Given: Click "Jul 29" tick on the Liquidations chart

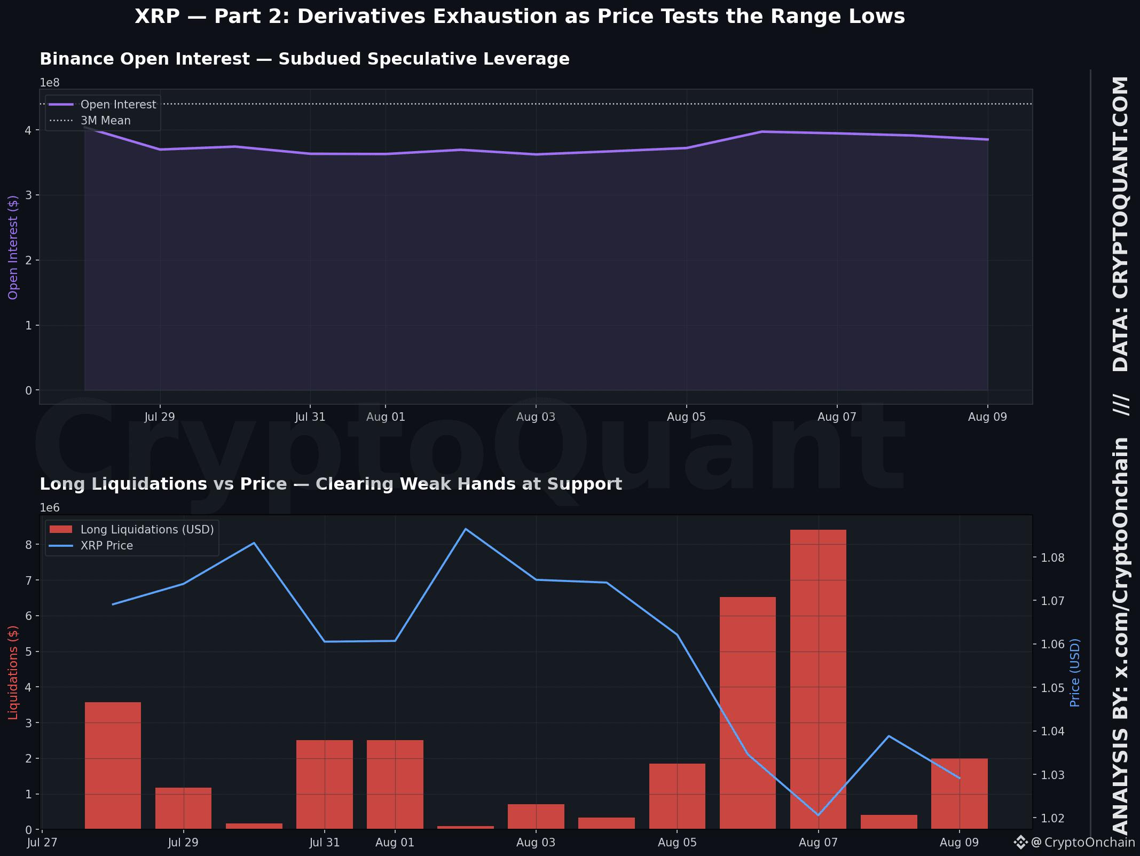Looking at the screenshot, I should click(x=183, y=843).
